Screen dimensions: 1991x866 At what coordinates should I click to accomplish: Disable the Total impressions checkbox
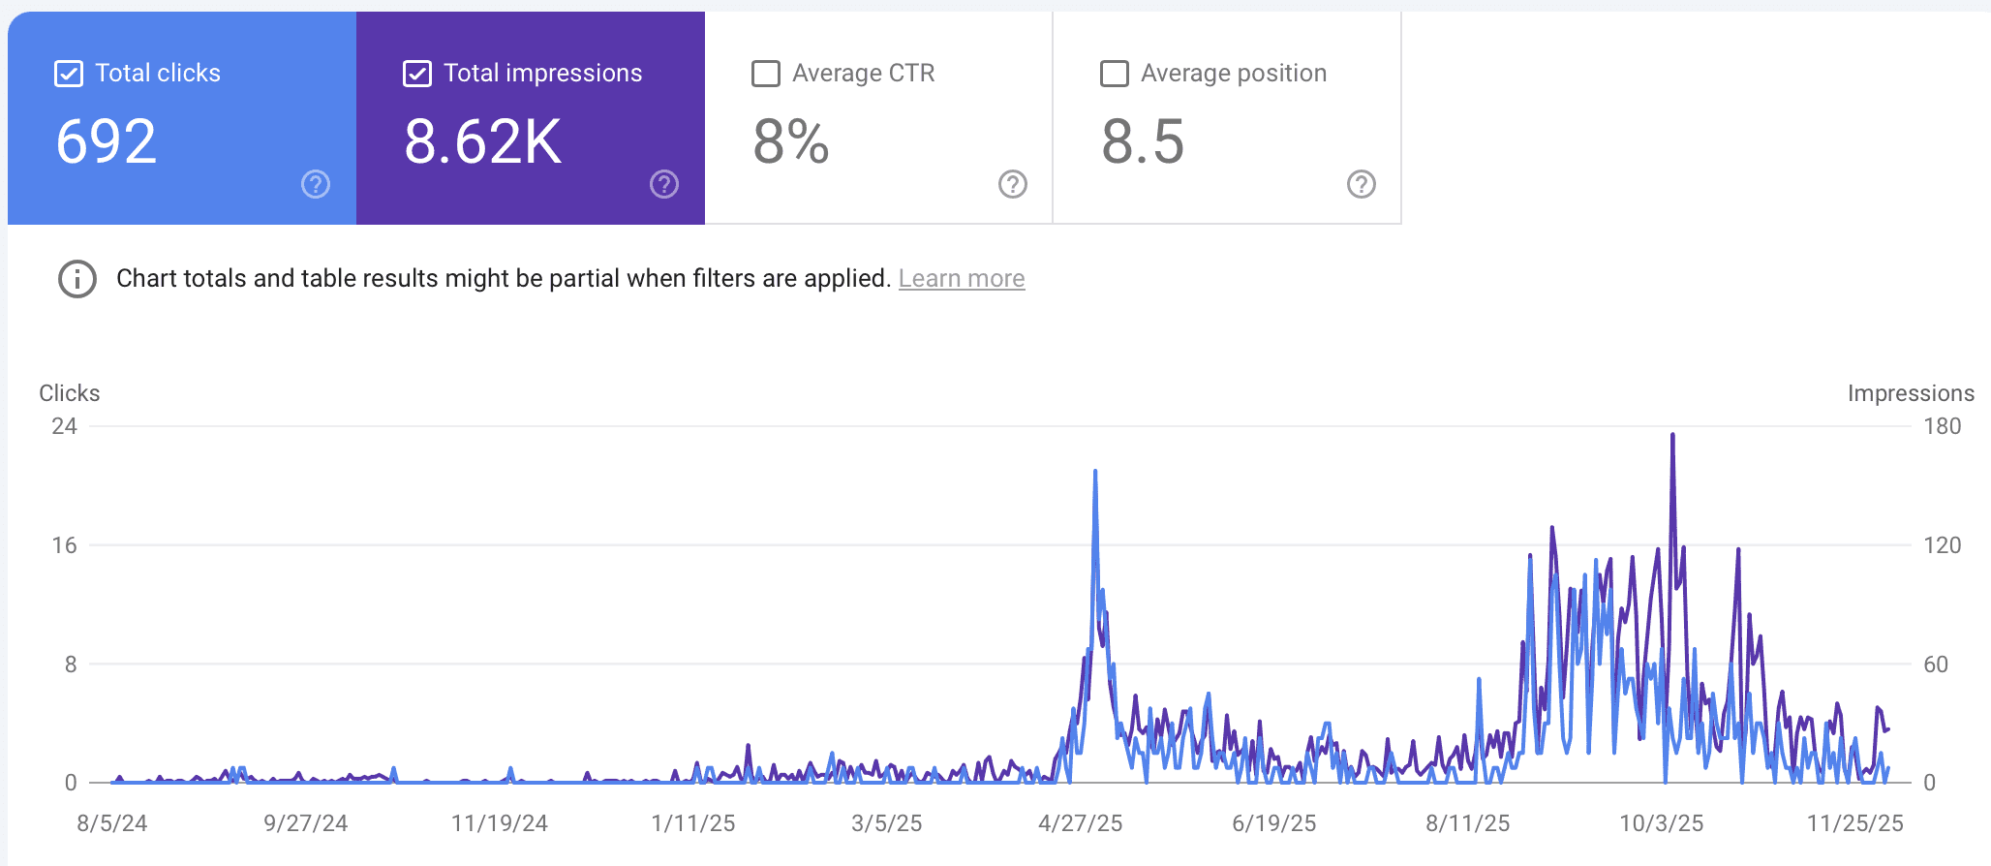tap(417, 74)
